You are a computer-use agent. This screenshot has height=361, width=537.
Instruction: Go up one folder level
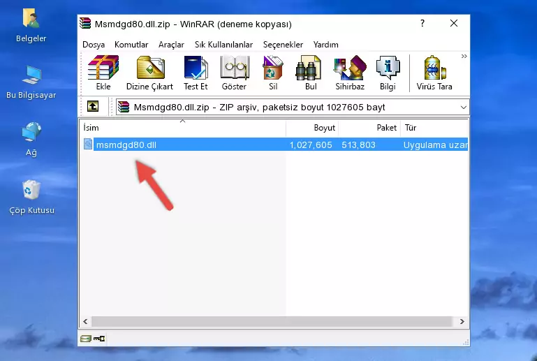pyautogui.click(x=93, y=107)
